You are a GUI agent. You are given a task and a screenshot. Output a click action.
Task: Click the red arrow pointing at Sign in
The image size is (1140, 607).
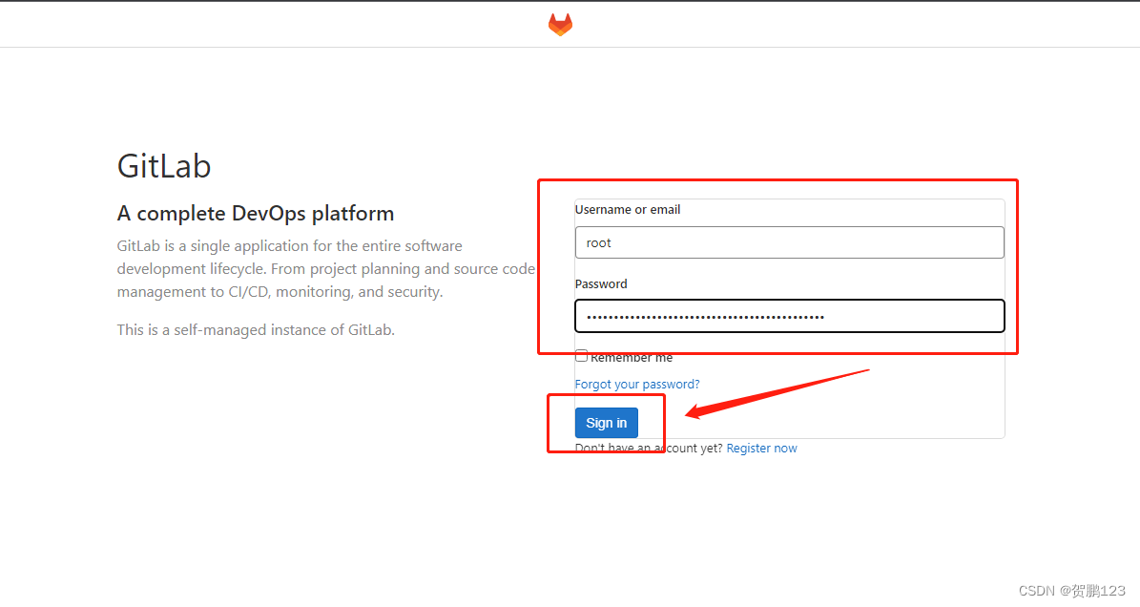pos(777,394)
